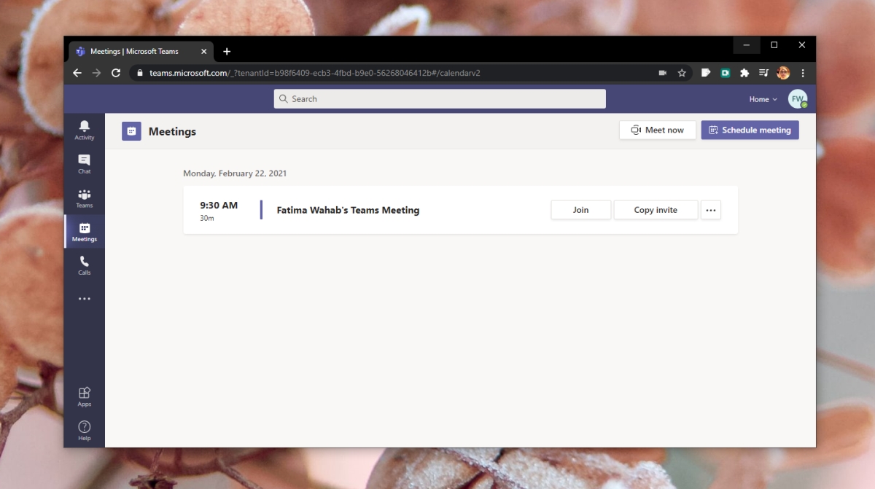The height and width of the screenshot is (489, 875).
Task: Open the Teams section from the sidebar
Action: (84, 197)
